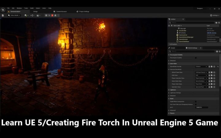
Task: Switch to the Demonstration level tab
Action: [15, 12]
